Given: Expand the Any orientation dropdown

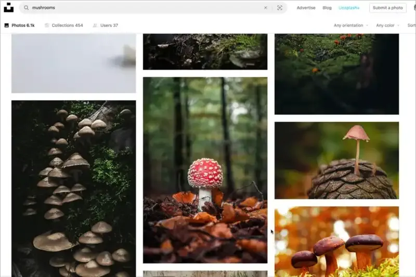Looking at the screenshot, I should click(350, 25).
